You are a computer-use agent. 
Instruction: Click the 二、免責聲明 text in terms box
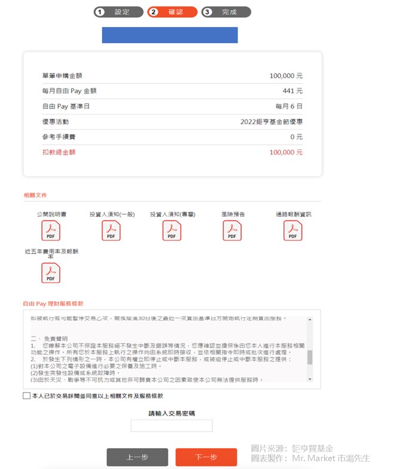pyautogui.click(x=50, y=339)
